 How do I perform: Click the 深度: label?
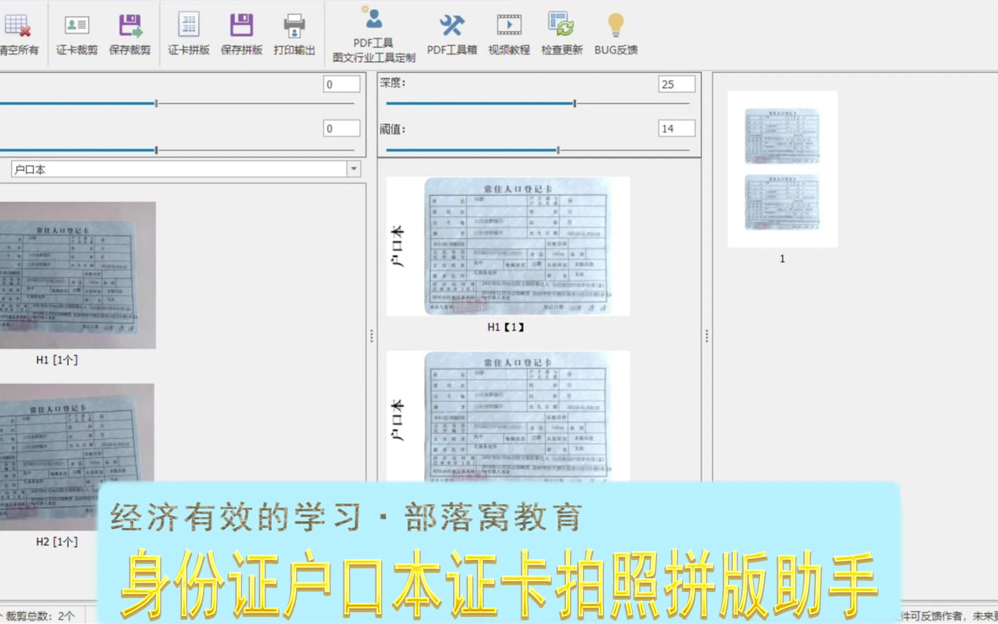coord(393,83)
